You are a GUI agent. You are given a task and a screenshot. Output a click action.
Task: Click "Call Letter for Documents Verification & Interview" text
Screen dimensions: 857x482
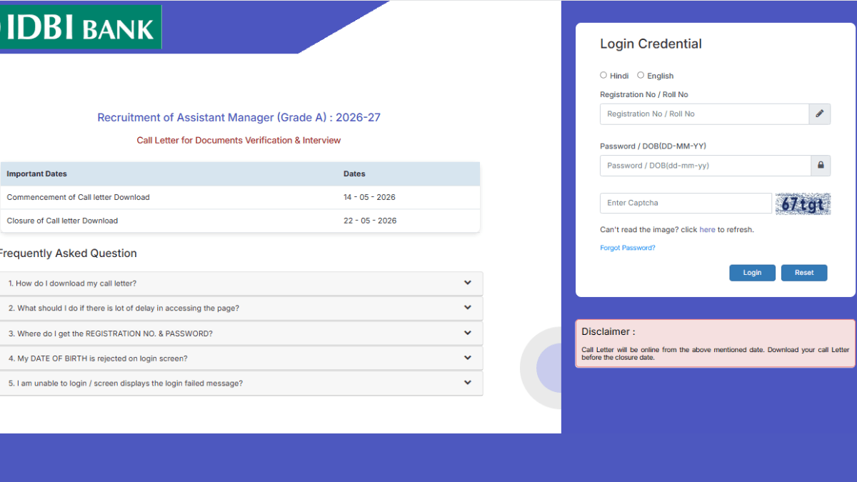point(239,140)
